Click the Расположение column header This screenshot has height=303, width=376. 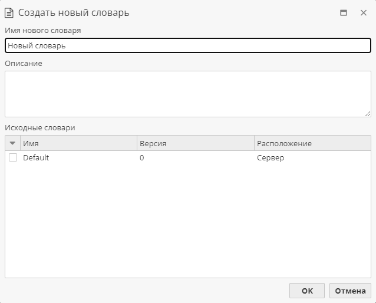tap(312, 143)
